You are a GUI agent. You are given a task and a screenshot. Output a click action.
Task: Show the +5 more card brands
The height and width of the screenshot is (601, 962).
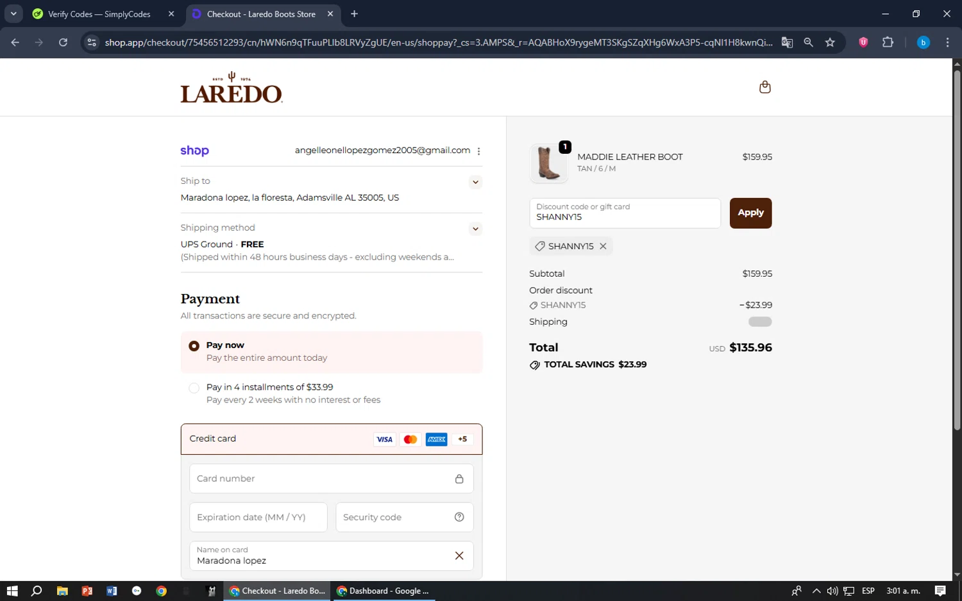[x=462, y=440]
